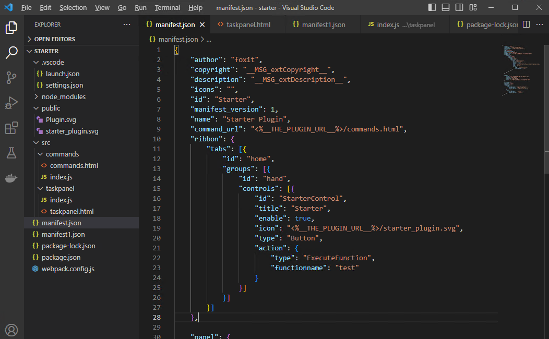The width and height of the screenshot is (549, 339).
Task: Open the Run menu
Action: (140, 7)
